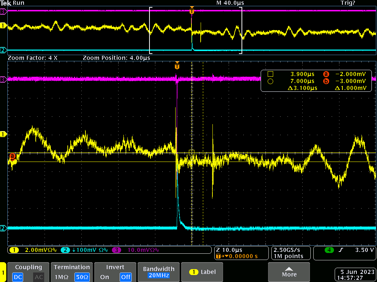Select 50Ω termination
377x282 pixels.
[81, 277]
